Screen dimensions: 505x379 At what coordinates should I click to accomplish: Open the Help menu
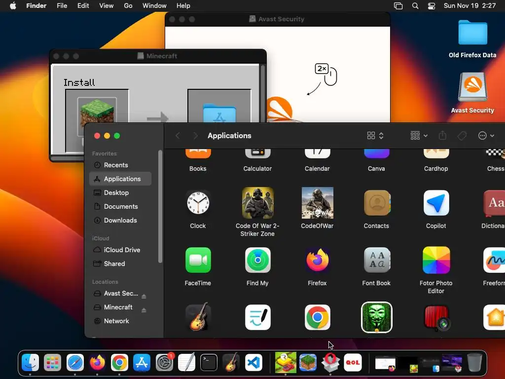tap(183, 6)
